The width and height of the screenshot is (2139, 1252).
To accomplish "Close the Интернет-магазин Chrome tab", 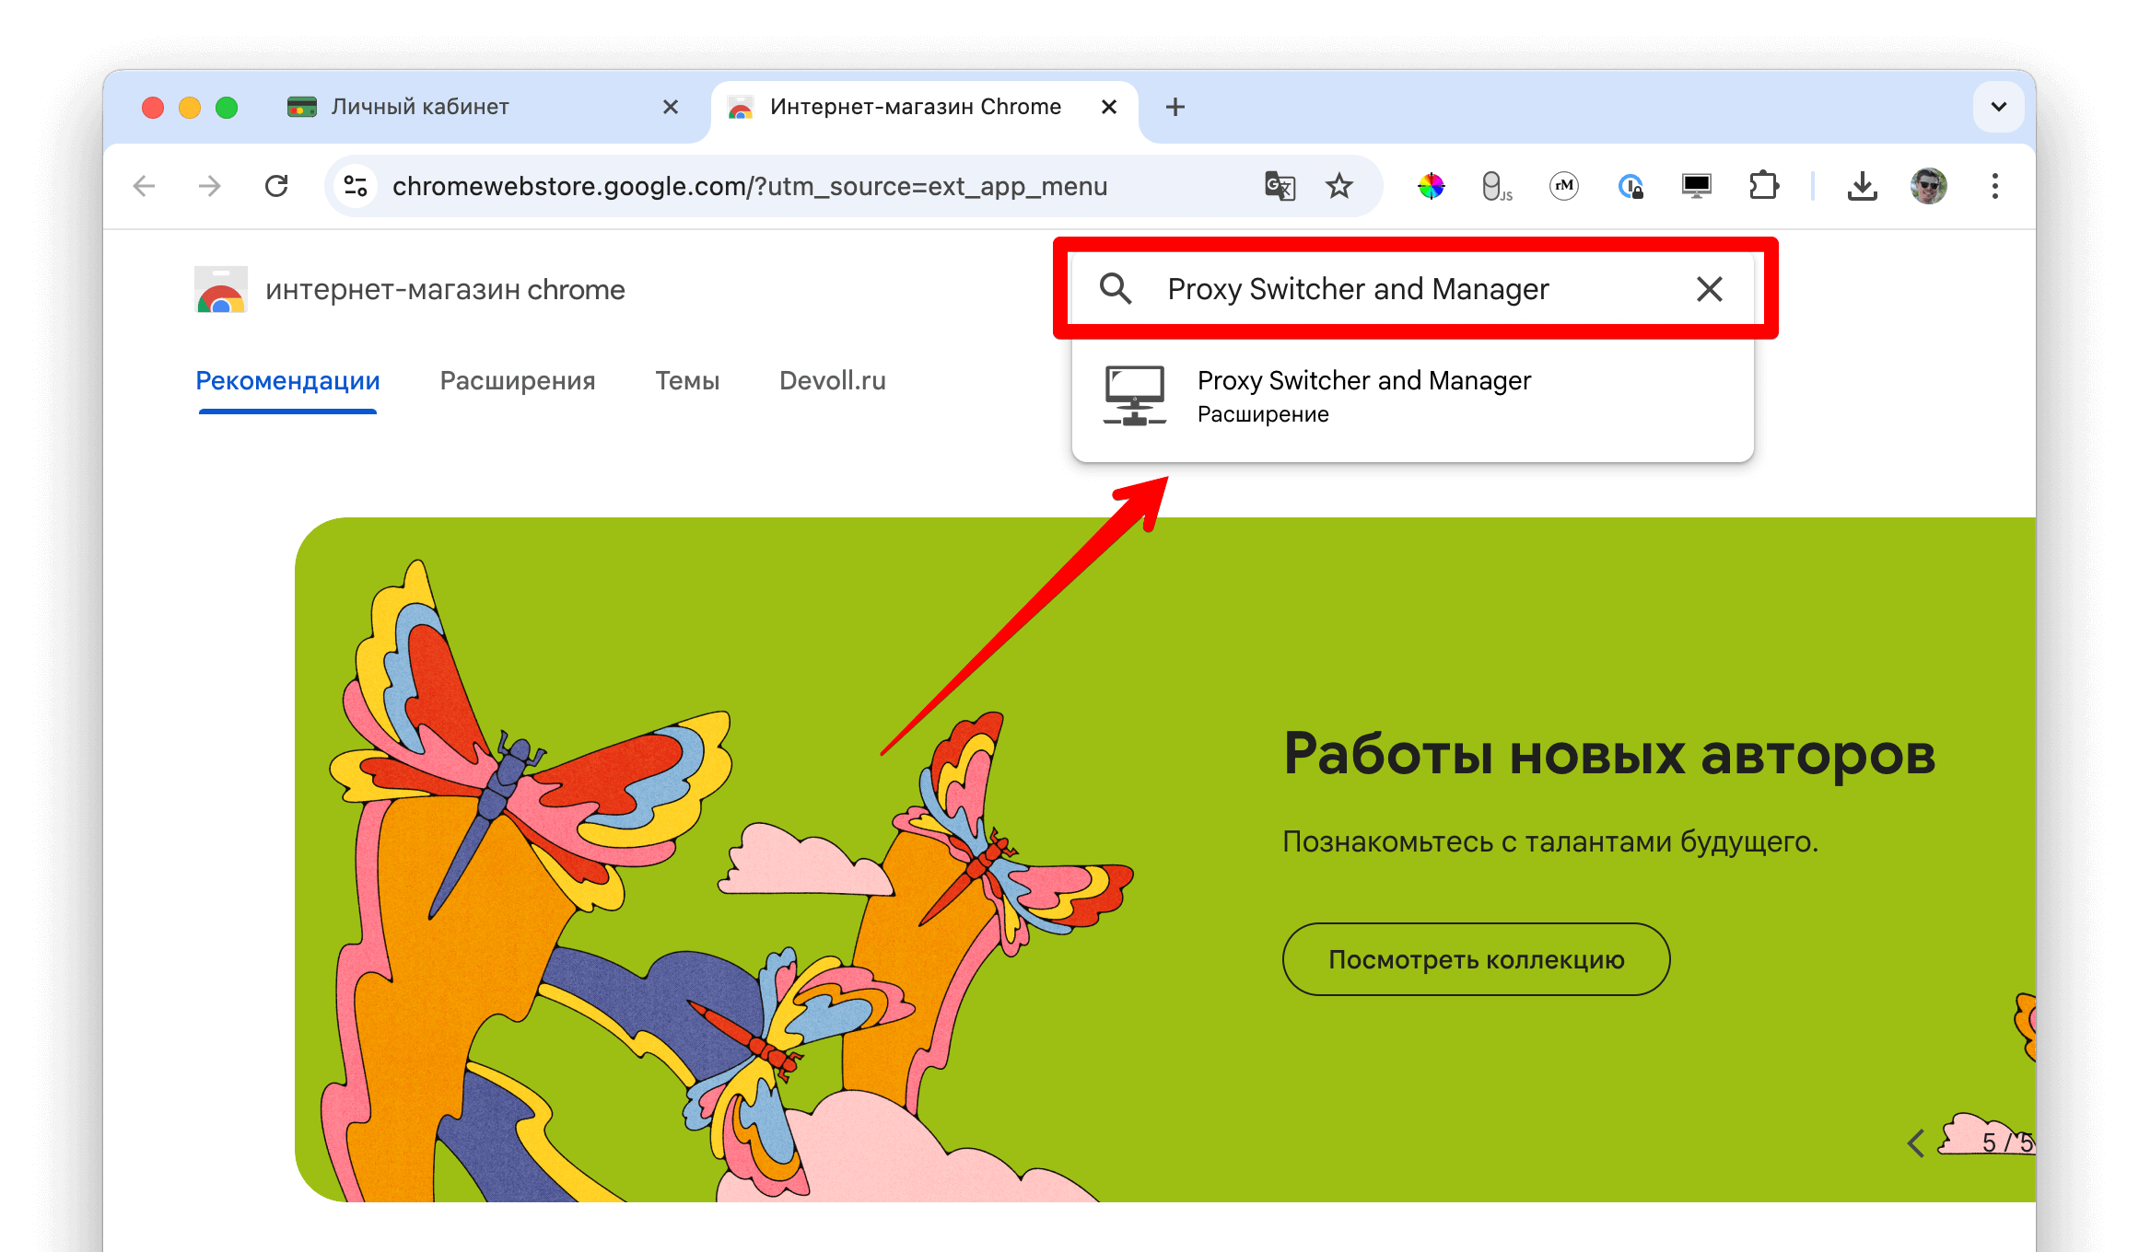I will coord(1109,107).
